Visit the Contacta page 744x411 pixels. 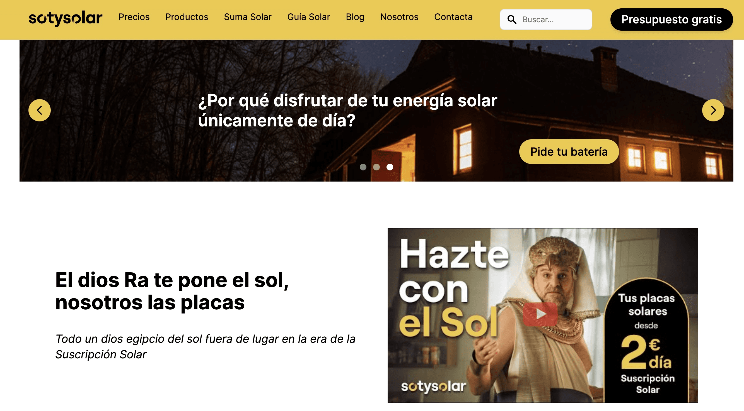tap(453, 17)
